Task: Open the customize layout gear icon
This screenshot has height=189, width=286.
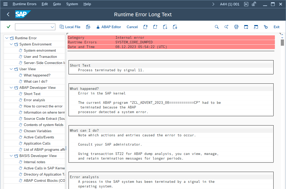Action: pyautogui.click(x=266, y=27)
